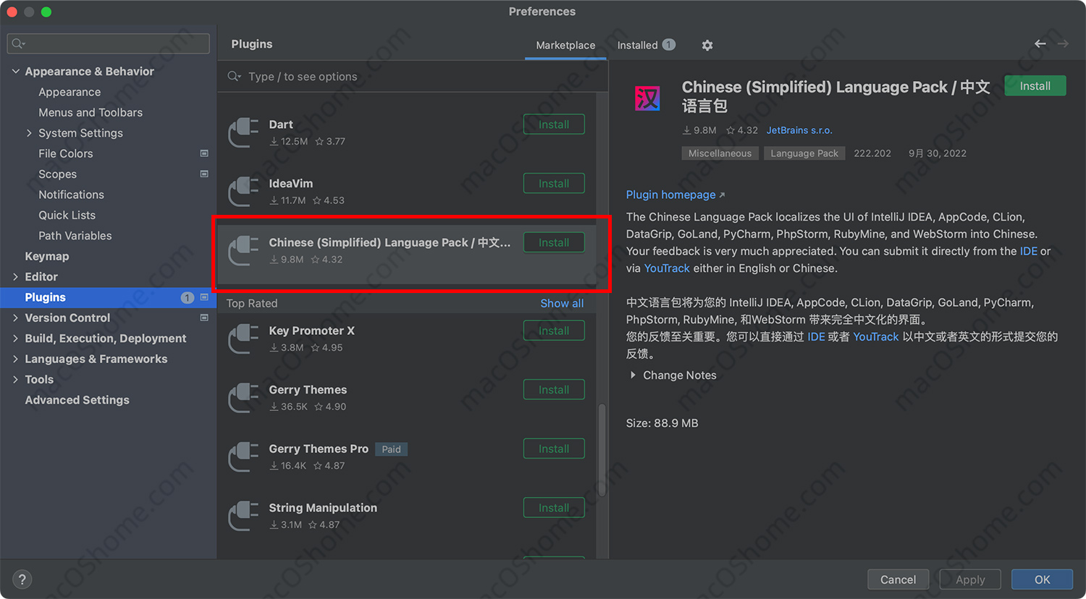Viewport: 1086px width, 599px height.
Task: Click the Language Pack tag
Action: point(804,153)
